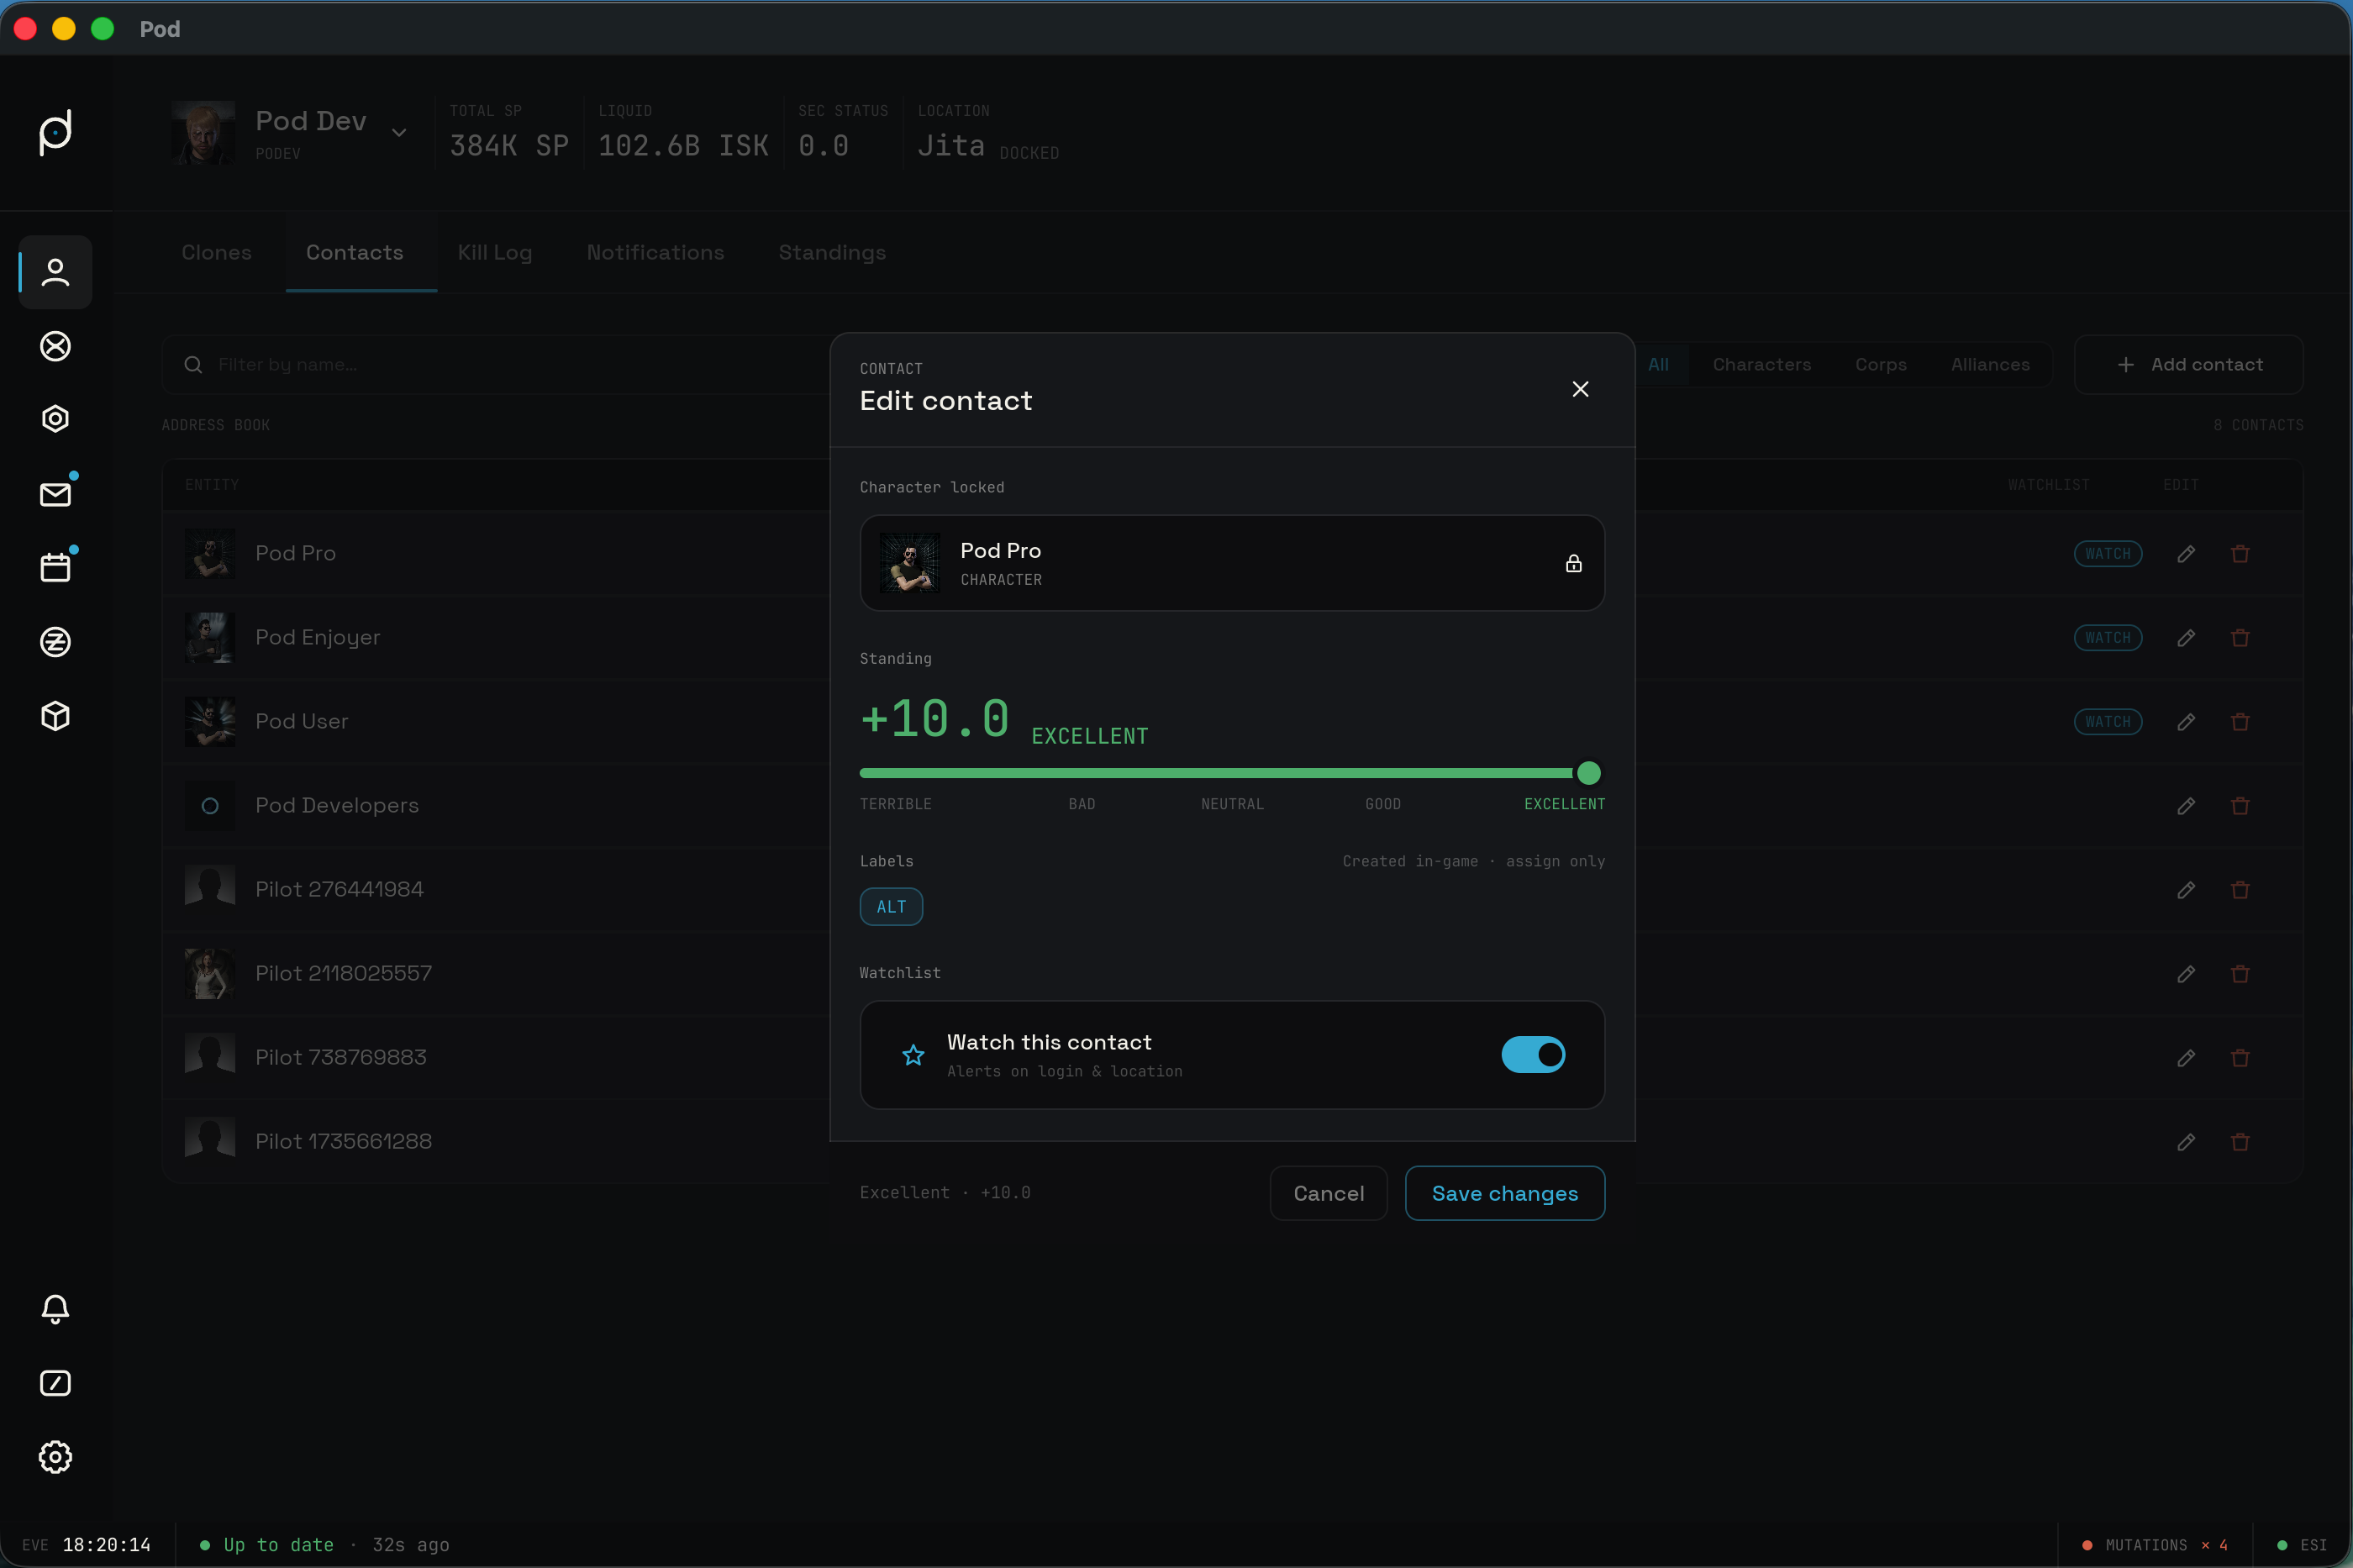Delete Pilot 1735661288 contact
This screenshot has height=1568, width=2353.
pos(2240,1142)
